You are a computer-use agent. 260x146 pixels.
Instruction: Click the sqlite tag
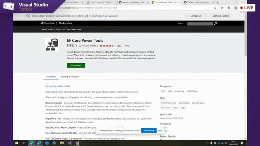pos(183,108)
